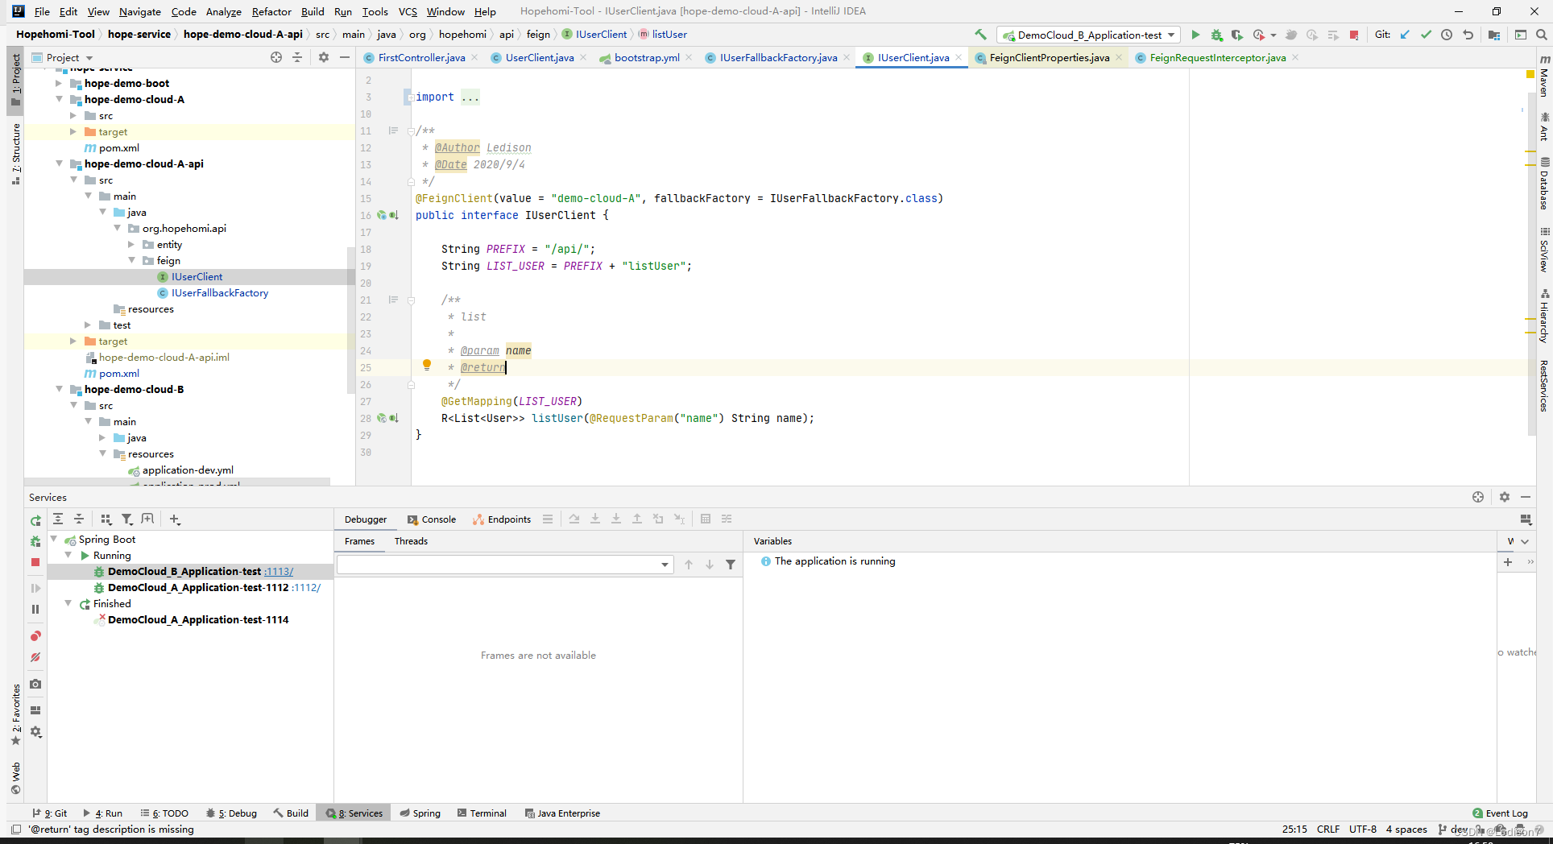Toggle the Favorites tool window stripe
Screen dimensions: 1553x844
15,715
